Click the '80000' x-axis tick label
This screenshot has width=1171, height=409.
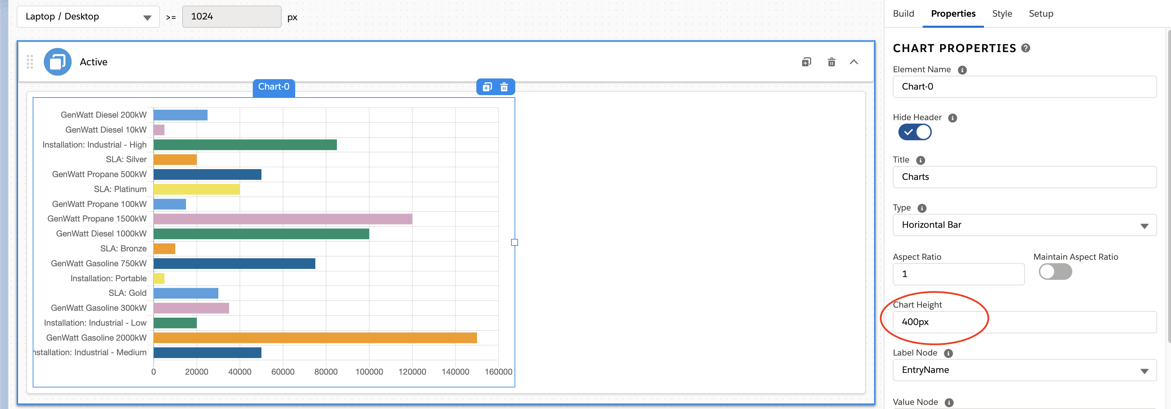click(x=326, y=372)
